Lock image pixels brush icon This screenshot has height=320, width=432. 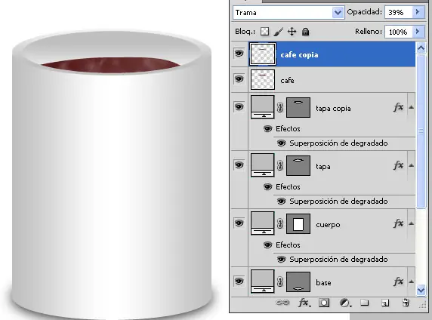click(x=279, y=32)
